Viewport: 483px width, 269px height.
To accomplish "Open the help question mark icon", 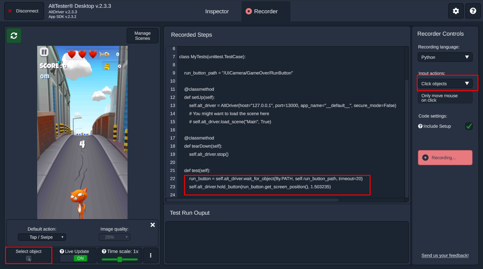I will 473,11.
